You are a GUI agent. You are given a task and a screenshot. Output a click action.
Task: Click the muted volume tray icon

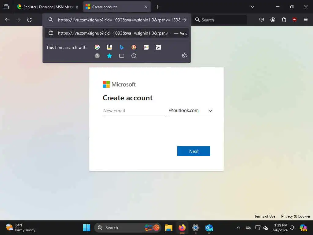point(266,228)
